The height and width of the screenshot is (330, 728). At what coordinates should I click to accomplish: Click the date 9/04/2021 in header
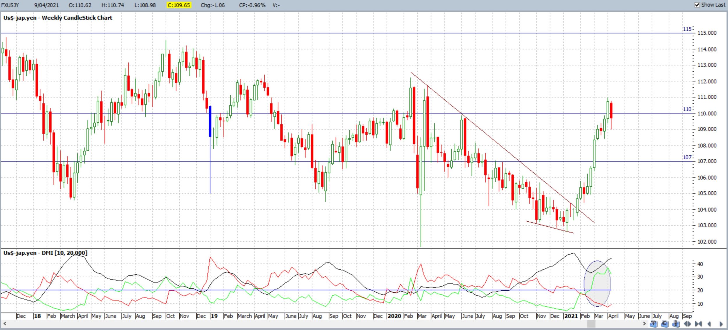pos(46,5)
